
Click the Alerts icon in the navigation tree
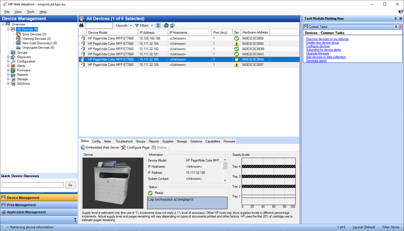coord(13,66)
